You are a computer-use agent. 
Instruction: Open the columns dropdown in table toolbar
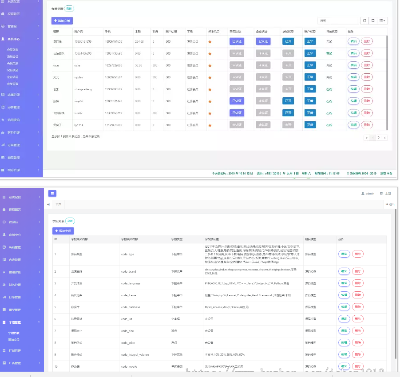[x=383, y=20]
